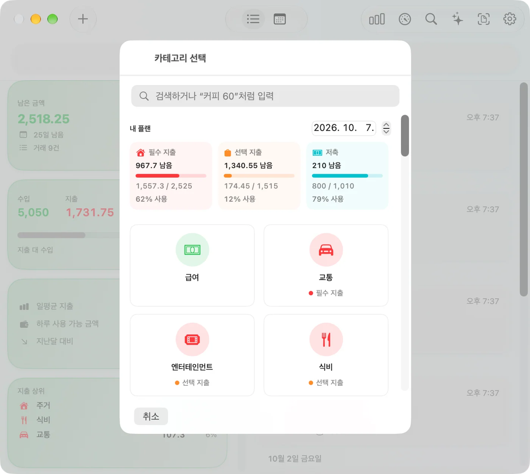This screenshot has height=474, width=530.
Task: Click the toolbar search magnifier icon
Action: (x=431, y=19)
